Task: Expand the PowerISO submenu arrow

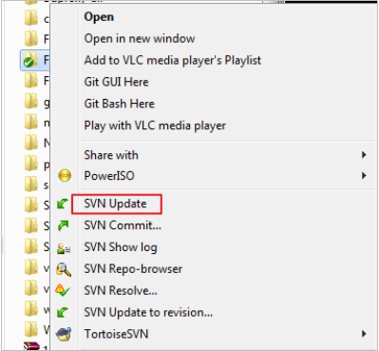Action: pyautogui.click(x=364, y=175)
